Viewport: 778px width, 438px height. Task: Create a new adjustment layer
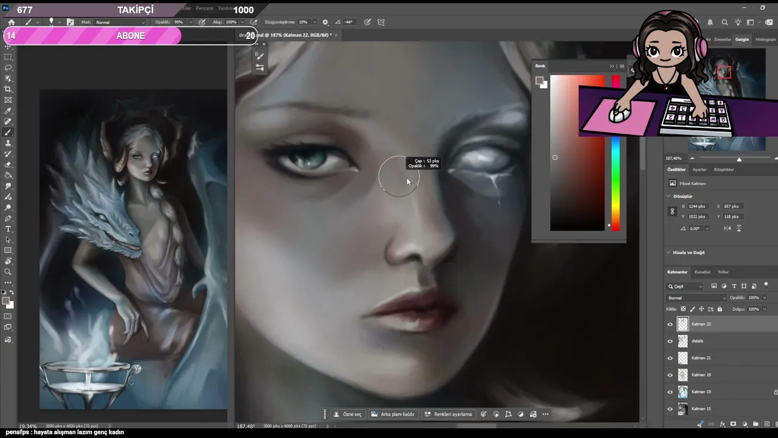tap(744, 424)
